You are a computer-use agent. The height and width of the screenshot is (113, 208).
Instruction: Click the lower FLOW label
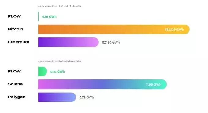14,71
